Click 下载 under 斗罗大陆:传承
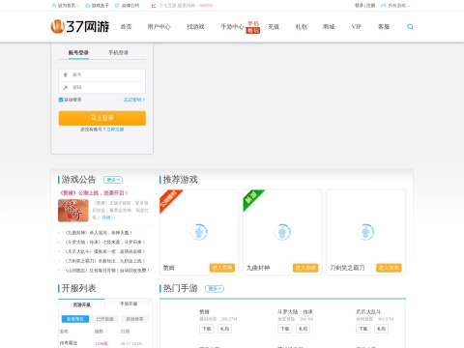464x348 pixels. point(285,329)
